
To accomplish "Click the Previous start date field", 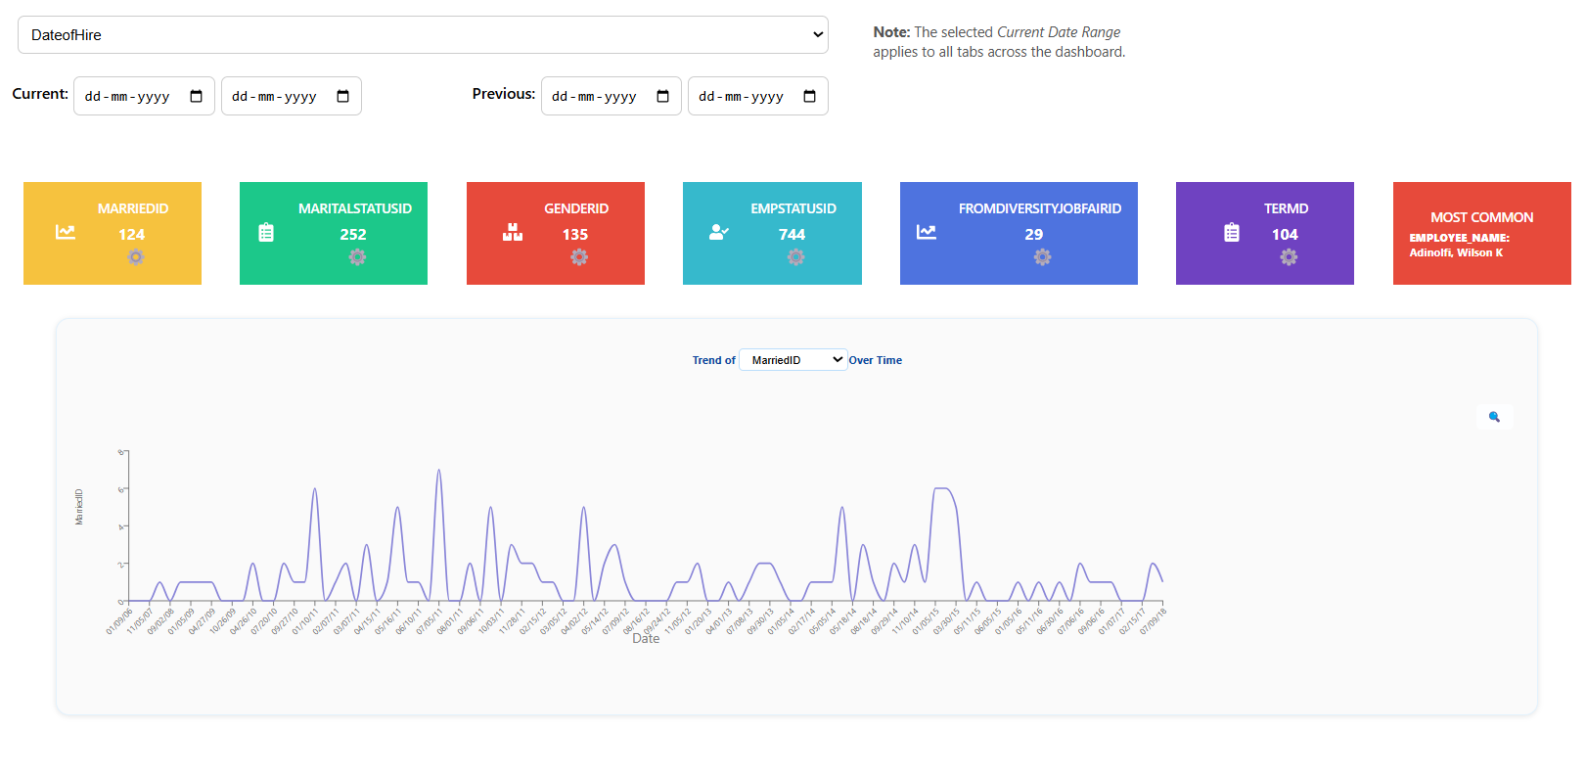I will [x=612, y=96].
